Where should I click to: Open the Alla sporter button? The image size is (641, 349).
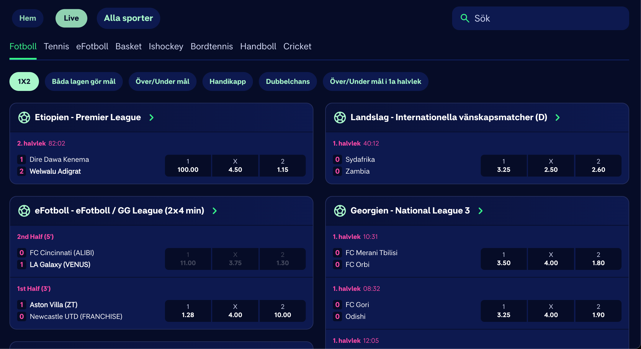[128, 18]
